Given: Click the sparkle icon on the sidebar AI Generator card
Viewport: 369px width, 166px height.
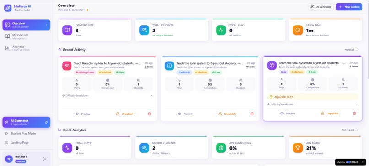Looking at the screenshot, I should [46, 122].
